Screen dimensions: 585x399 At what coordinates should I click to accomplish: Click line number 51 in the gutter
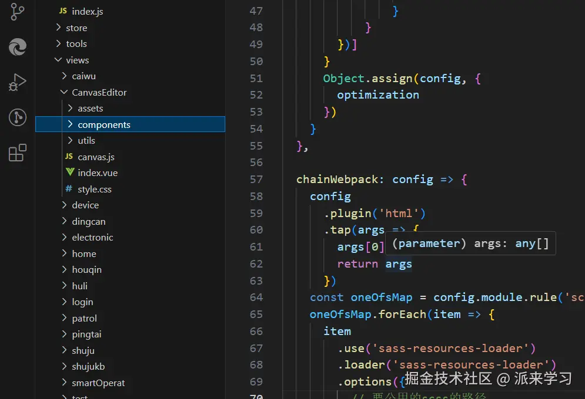pyautogui.click(x=256, y=79)
